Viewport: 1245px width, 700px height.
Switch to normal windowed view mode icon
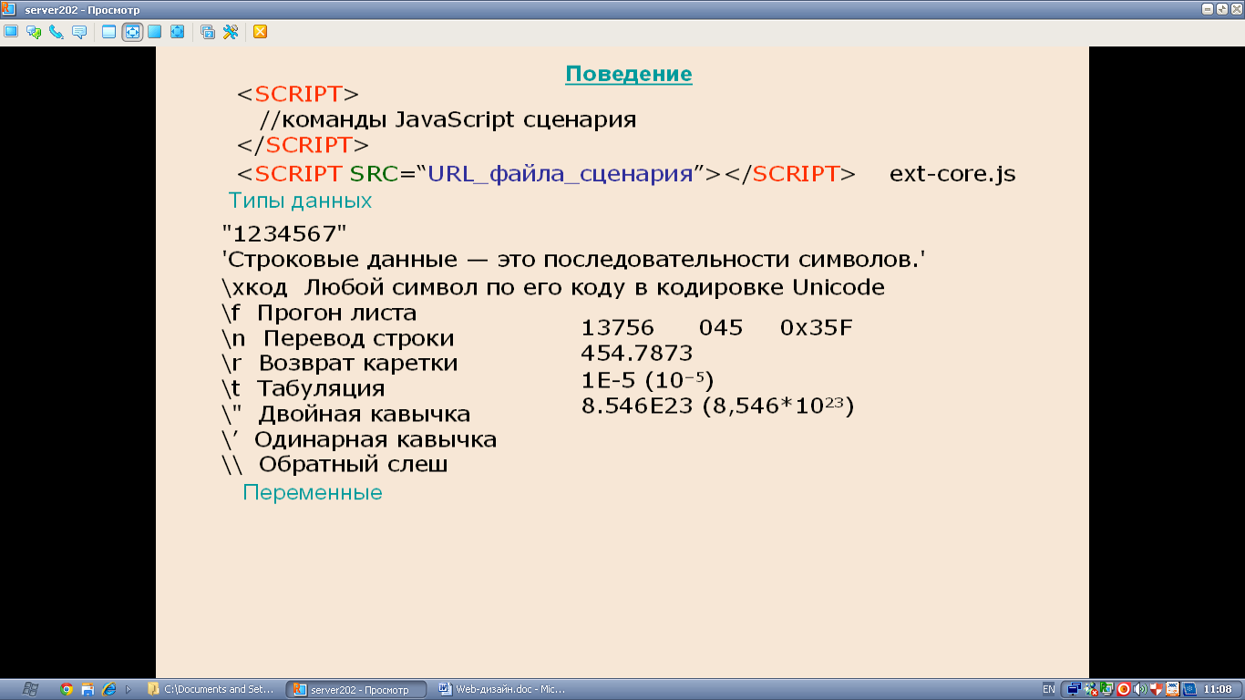pyautogui.click(x=109, y=32)
